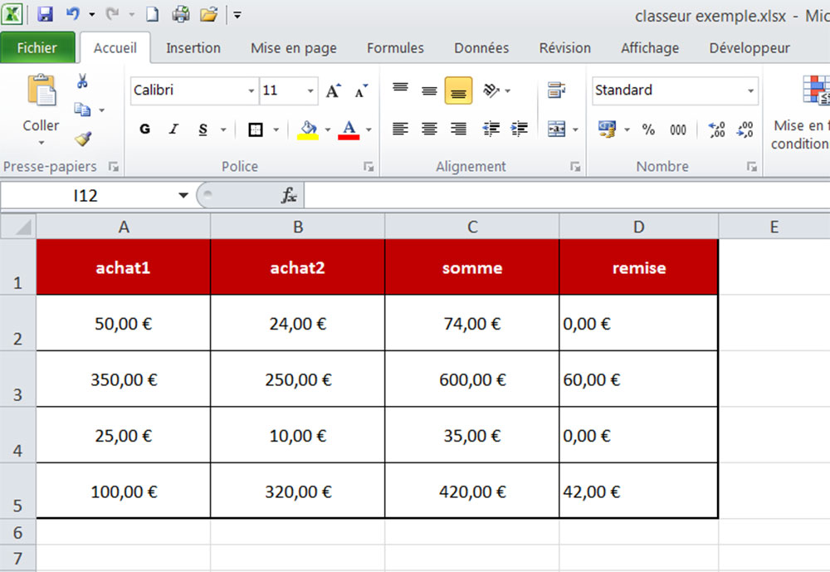Remove a decimal place
The image size is (830, 572).
point(745,130)
